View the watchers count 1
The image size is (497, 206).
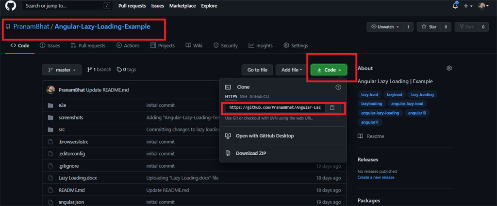click(x=408, y=27)
